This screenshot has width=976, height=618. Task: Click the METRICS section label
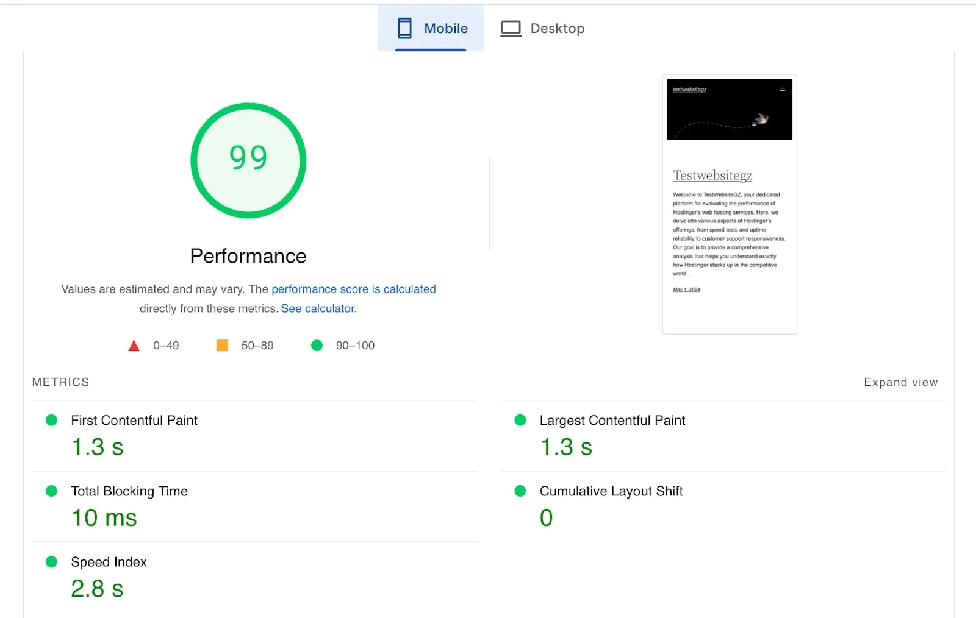pos(60,382)
